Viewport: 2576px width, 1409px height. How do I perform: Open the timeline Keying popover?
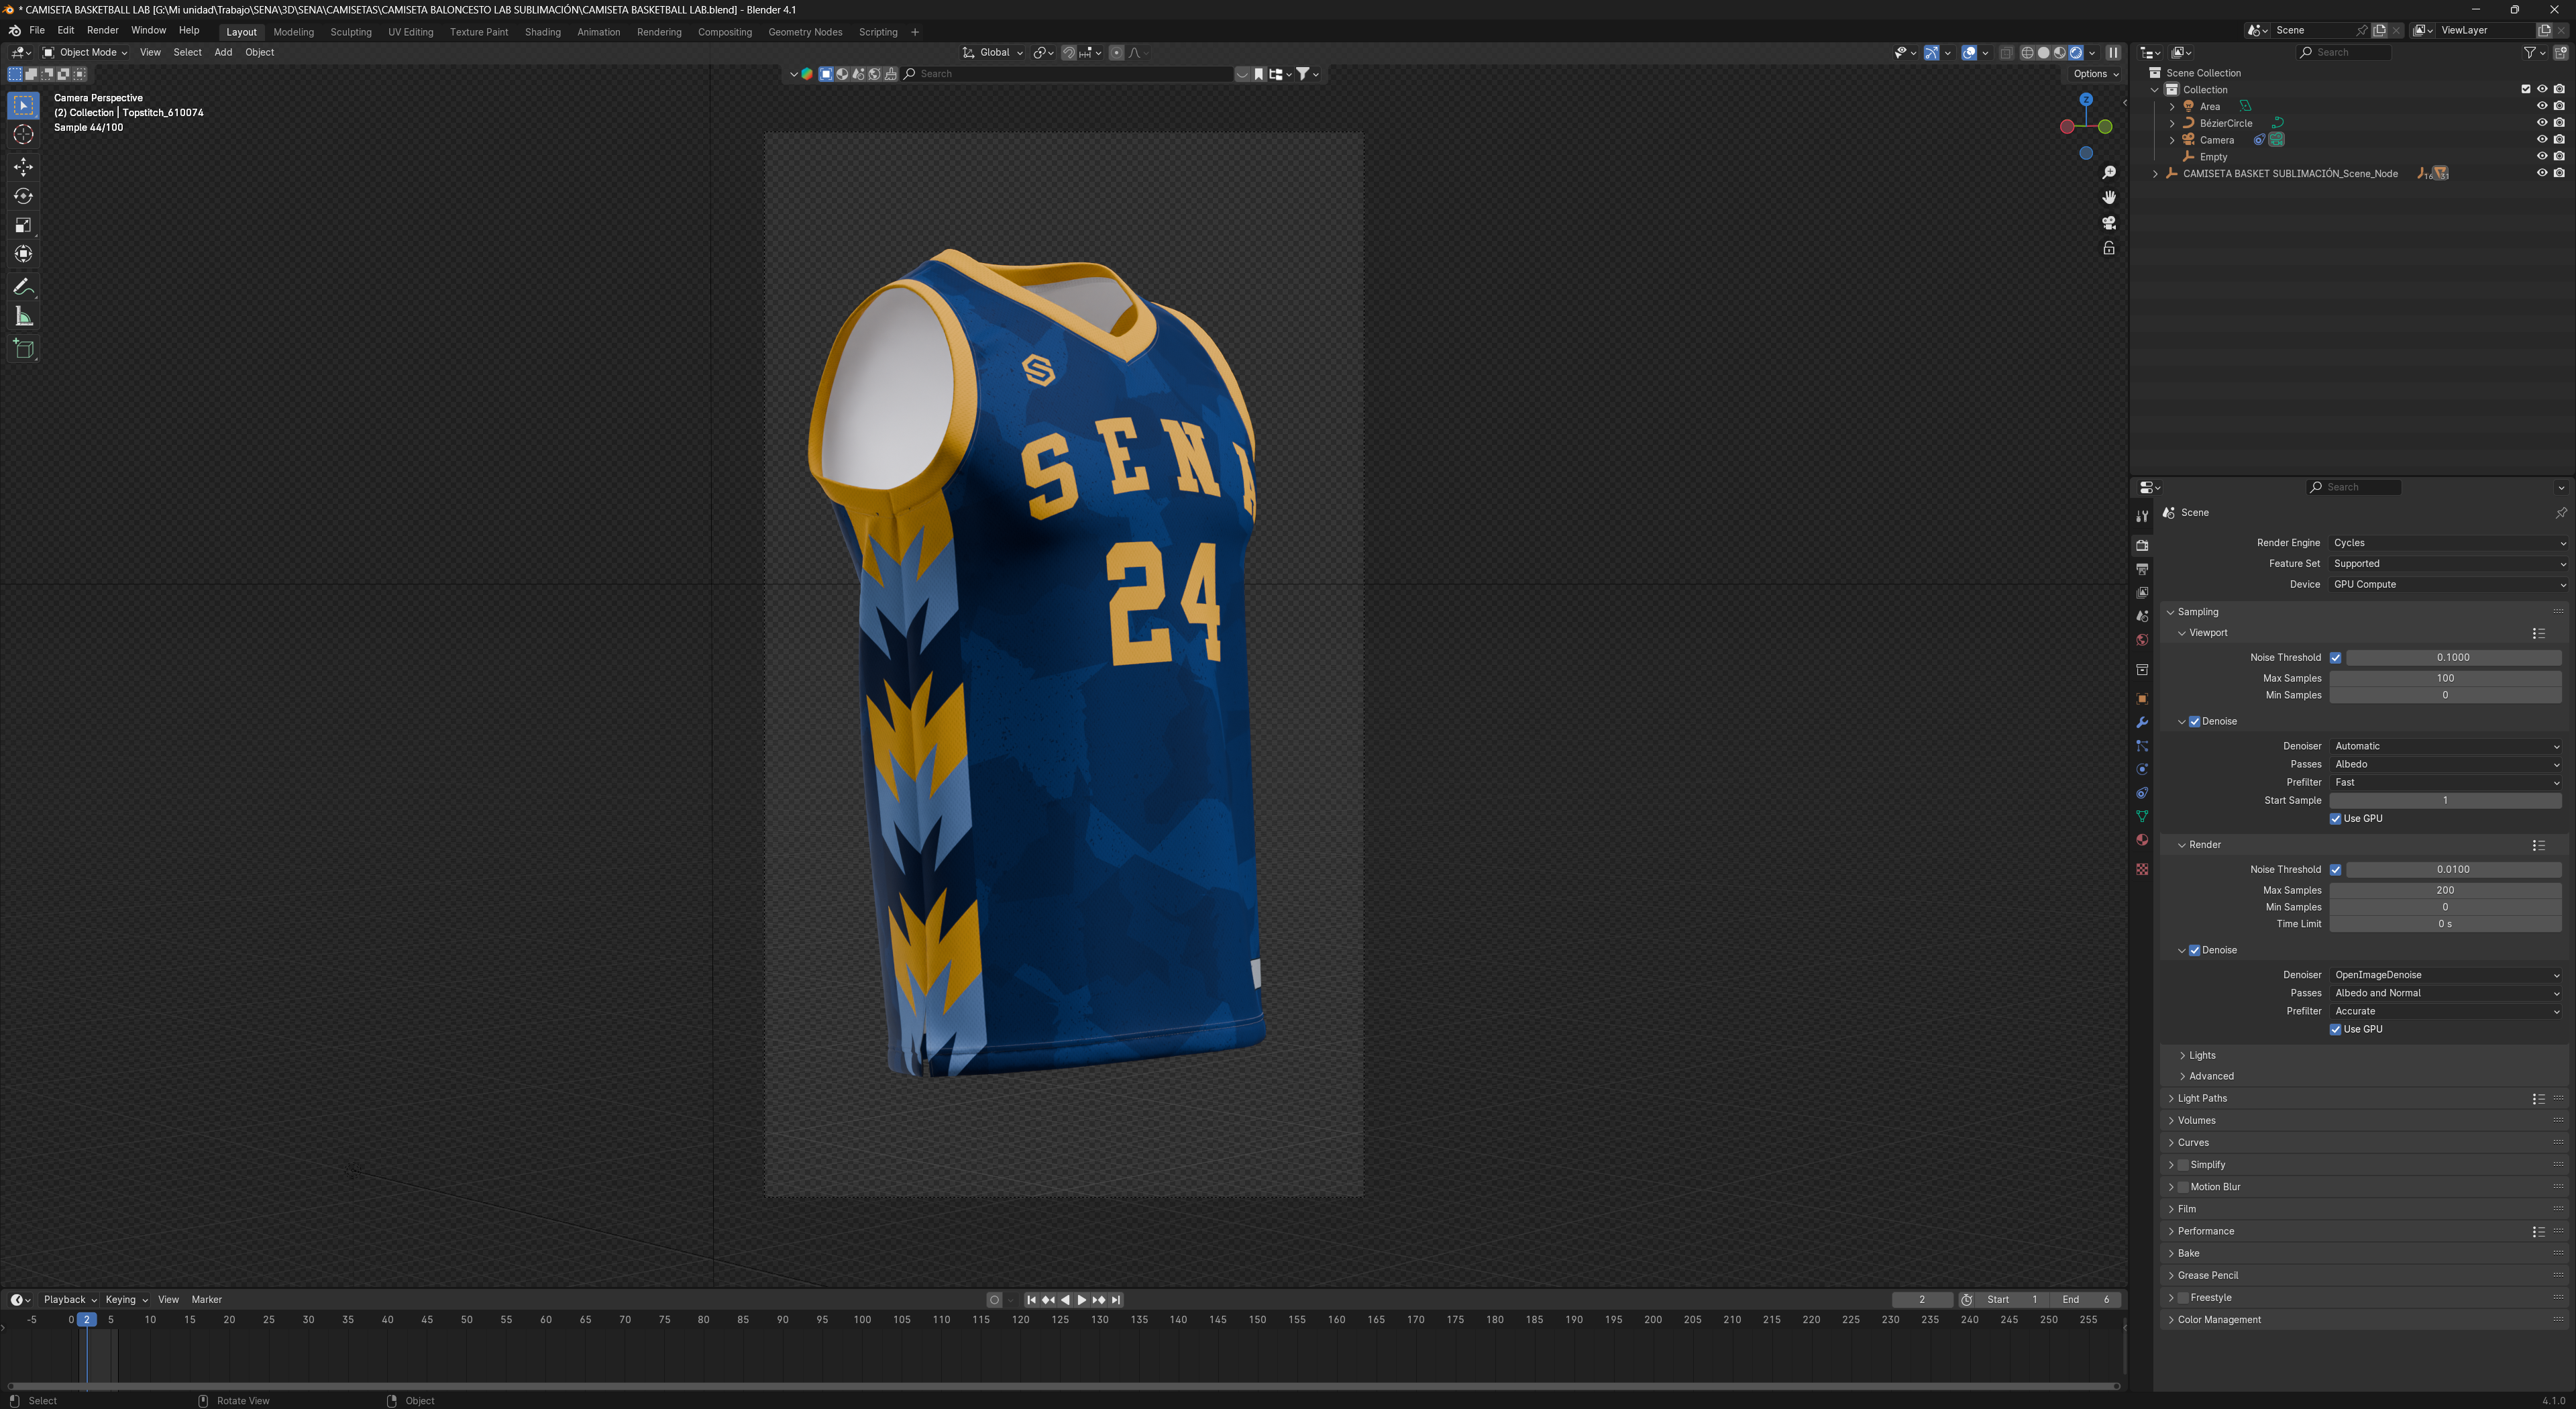126,1300
